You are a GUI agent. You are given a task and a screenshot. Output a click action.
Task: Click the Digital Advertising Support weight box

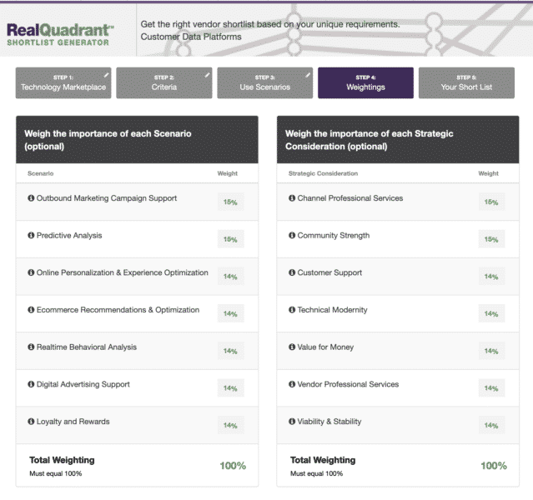click(230, 388)
